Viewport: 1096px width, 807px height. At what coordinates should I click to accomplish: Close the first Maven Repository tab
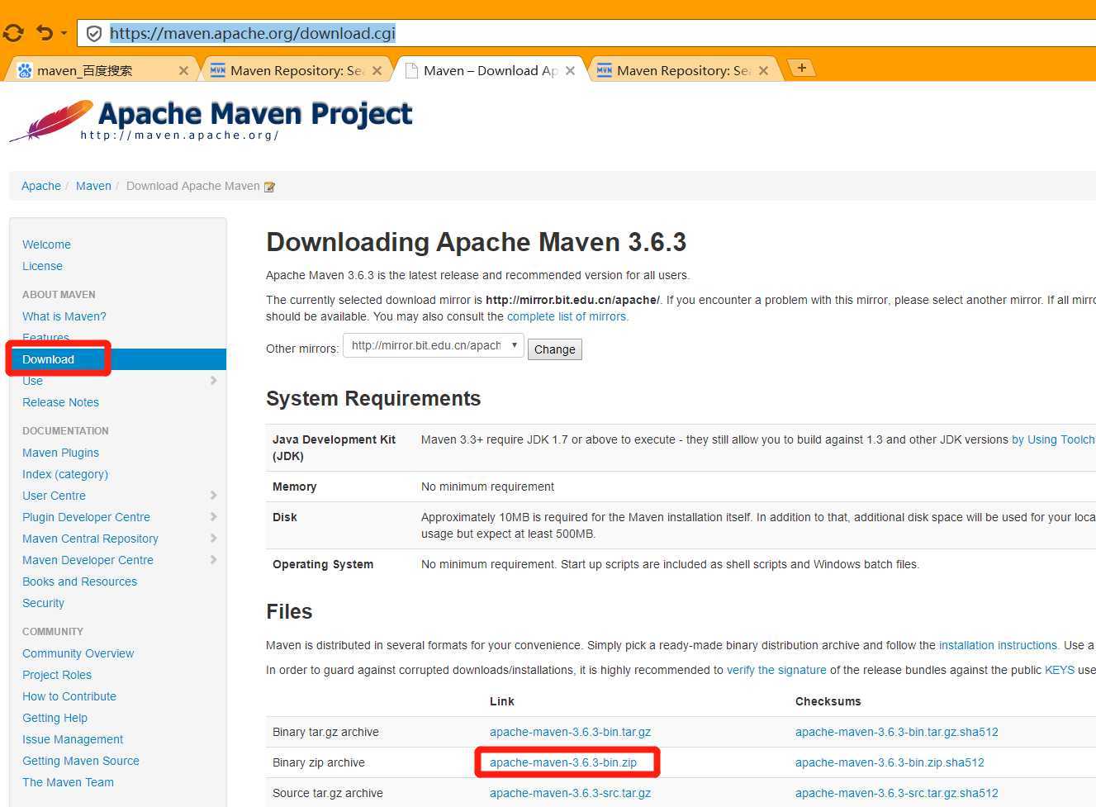(377, 71)
